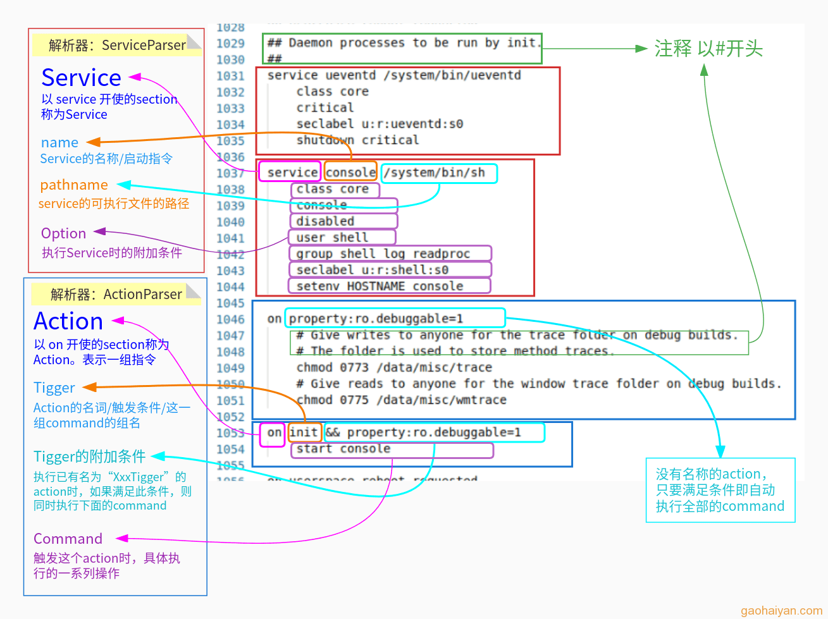Select the purple 'Command' label

68,539
